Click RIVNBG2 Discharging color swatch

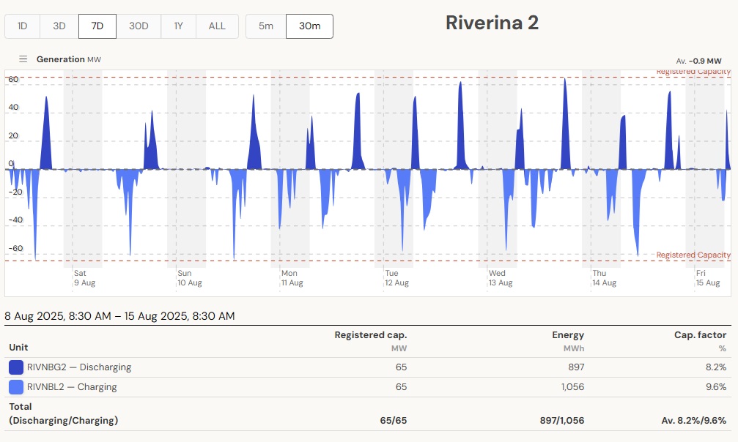pyautogui.click(x=16, y=367)
